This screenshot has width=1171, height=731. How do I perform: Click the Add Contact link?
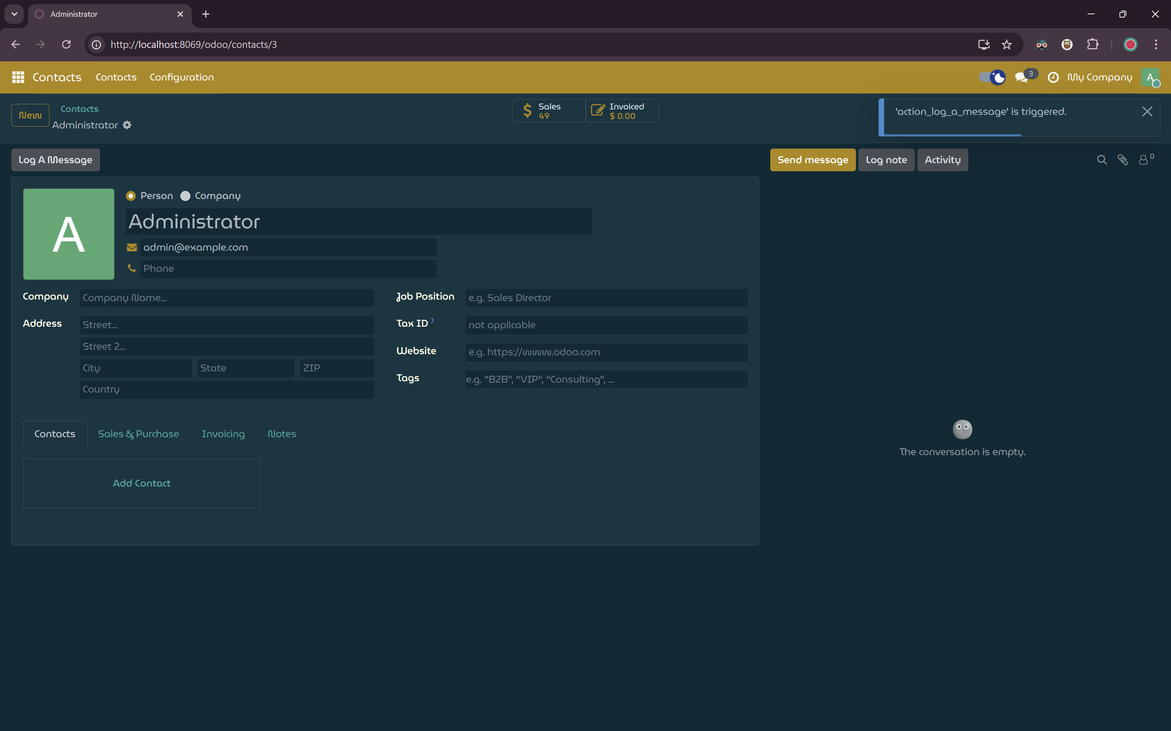pos(141,483)
